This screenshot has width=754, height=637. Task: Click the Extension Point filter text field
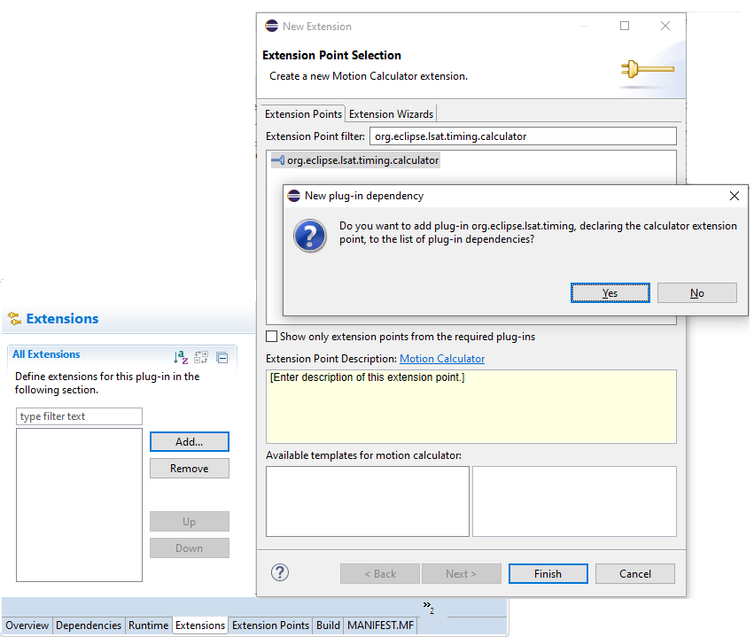(522, 136)
